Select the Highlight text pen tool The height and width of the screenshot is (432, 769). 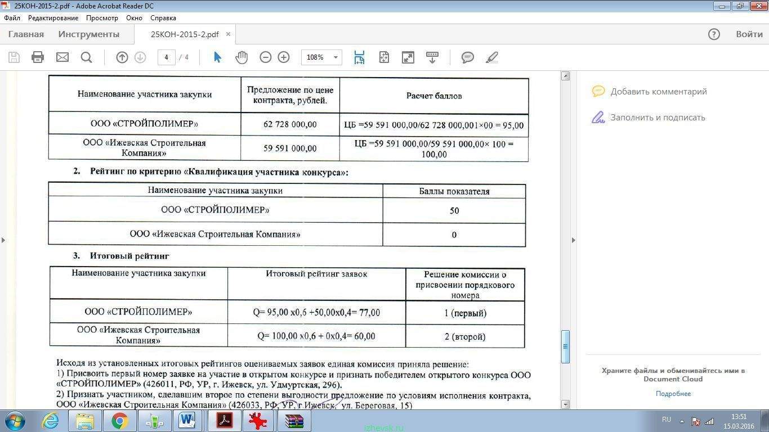coord(492,57)
